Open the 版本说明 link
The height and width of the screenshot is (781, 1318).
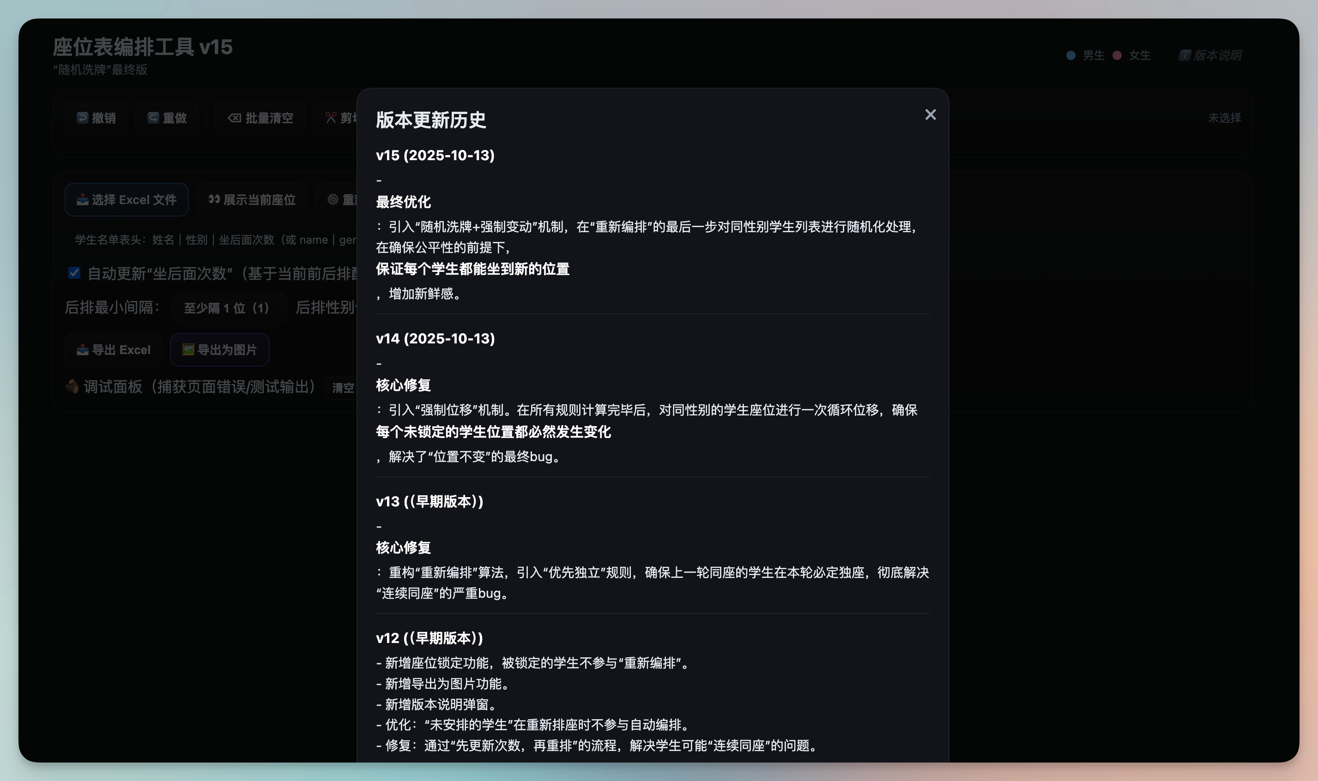click(1210, 55)
